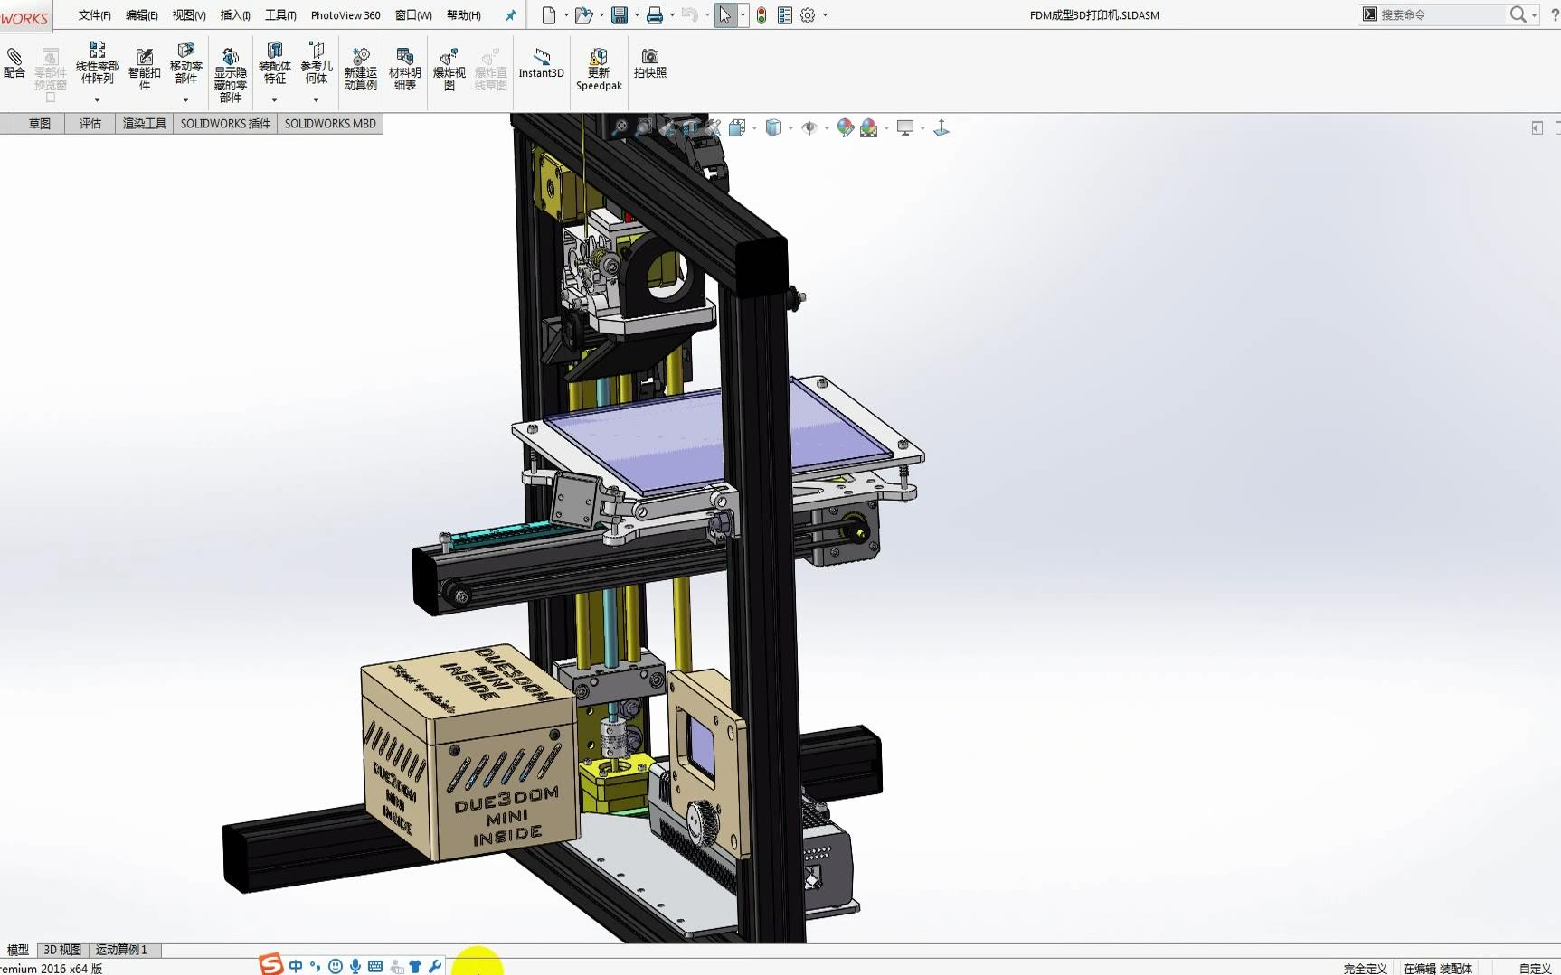Screen dimensions: 1561x975
Task: Click View Settings monitor icon
Action: coord(905,128)
